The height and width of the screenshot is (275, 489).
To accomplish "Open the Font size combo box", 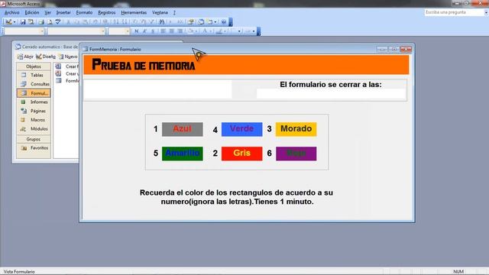I will tap(119, 31).
